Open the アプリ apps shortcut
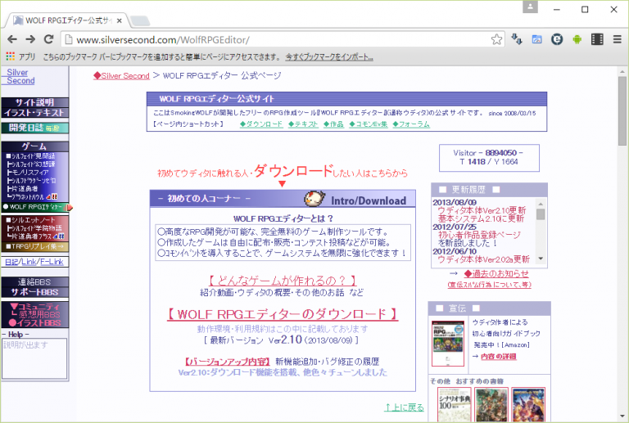This screenshot has height=423, width=629. coord(20,57)
